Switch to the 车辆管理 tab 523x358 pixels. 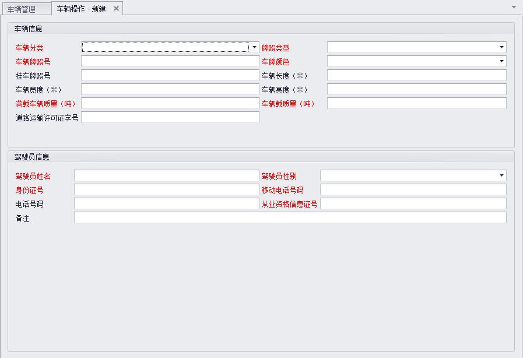(22, 9)
